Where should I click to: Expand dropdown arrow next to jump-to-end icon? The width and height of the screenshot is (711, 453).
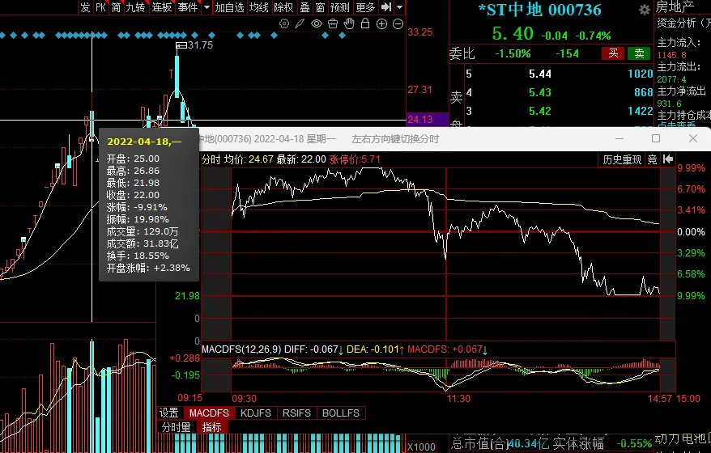[x=399, y=7]
